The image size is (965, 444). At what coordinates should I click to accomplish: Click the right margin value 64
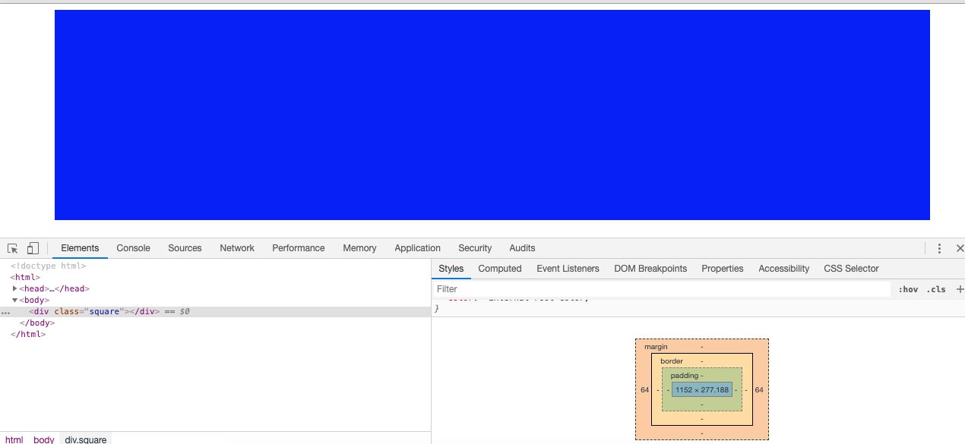tap(758, 390)
